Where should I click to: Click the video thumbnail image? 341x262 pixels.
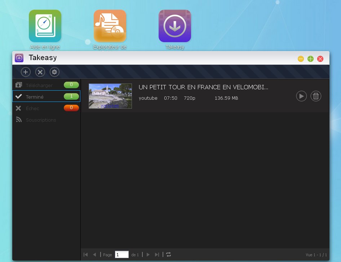[110, 96]
